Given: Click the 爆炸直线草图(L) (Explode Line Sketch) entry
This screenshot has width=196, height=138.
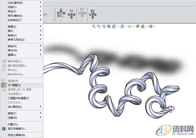Looking at the screenshot, I should (25, 66).
